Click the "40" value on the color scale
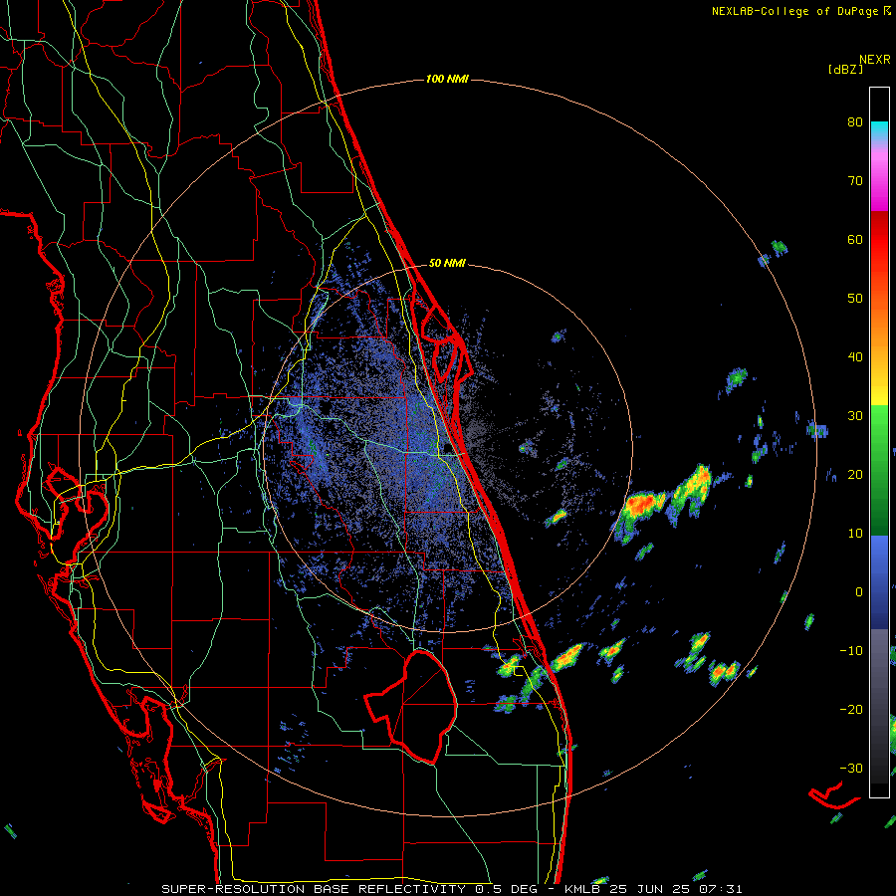Screen dimensions: 896x896 855,356
